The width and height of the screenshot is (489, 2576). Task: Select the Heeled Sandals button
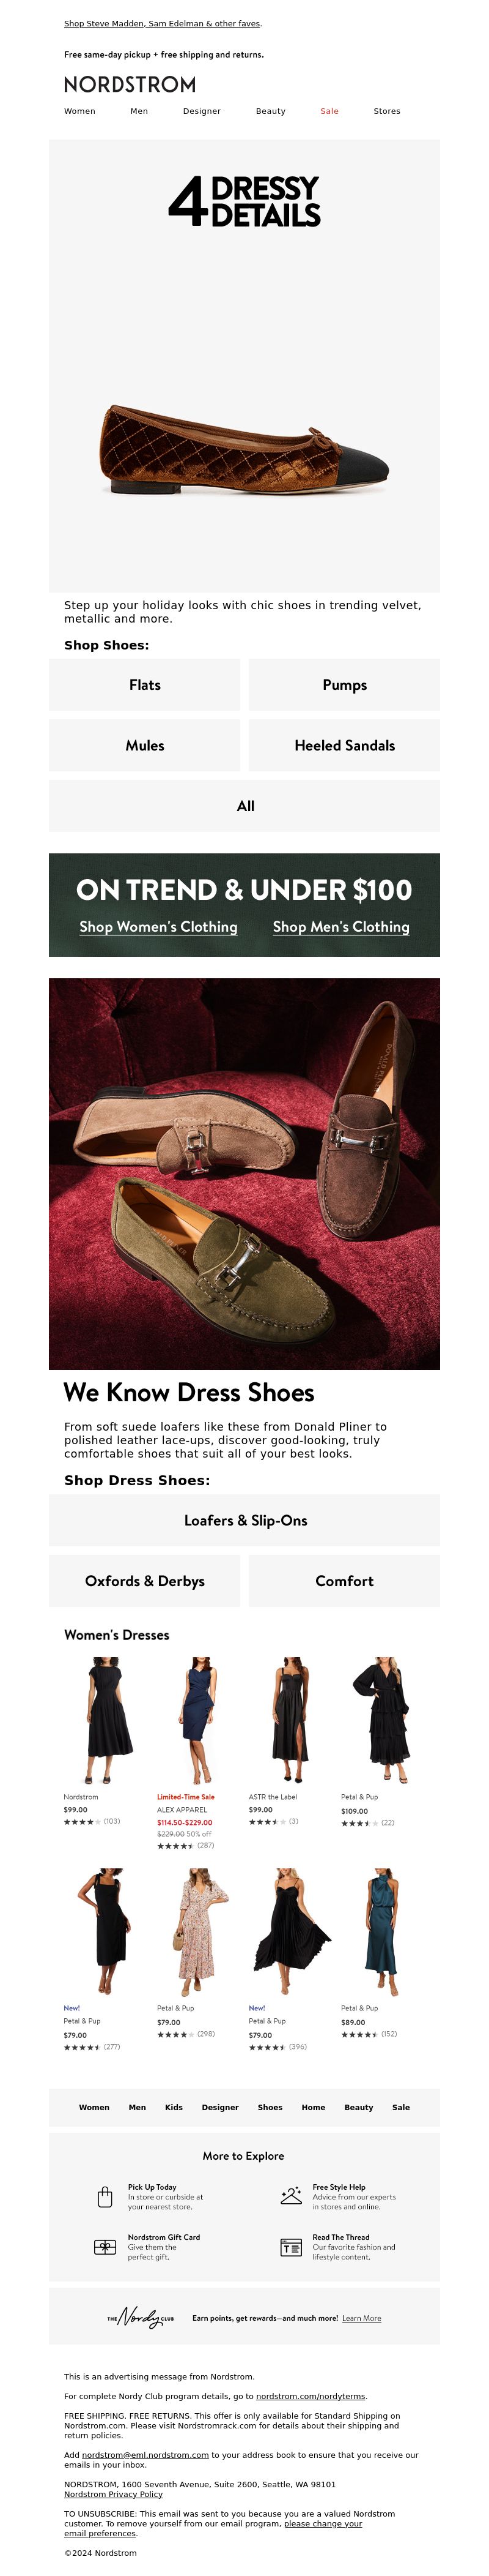(344, 745)
